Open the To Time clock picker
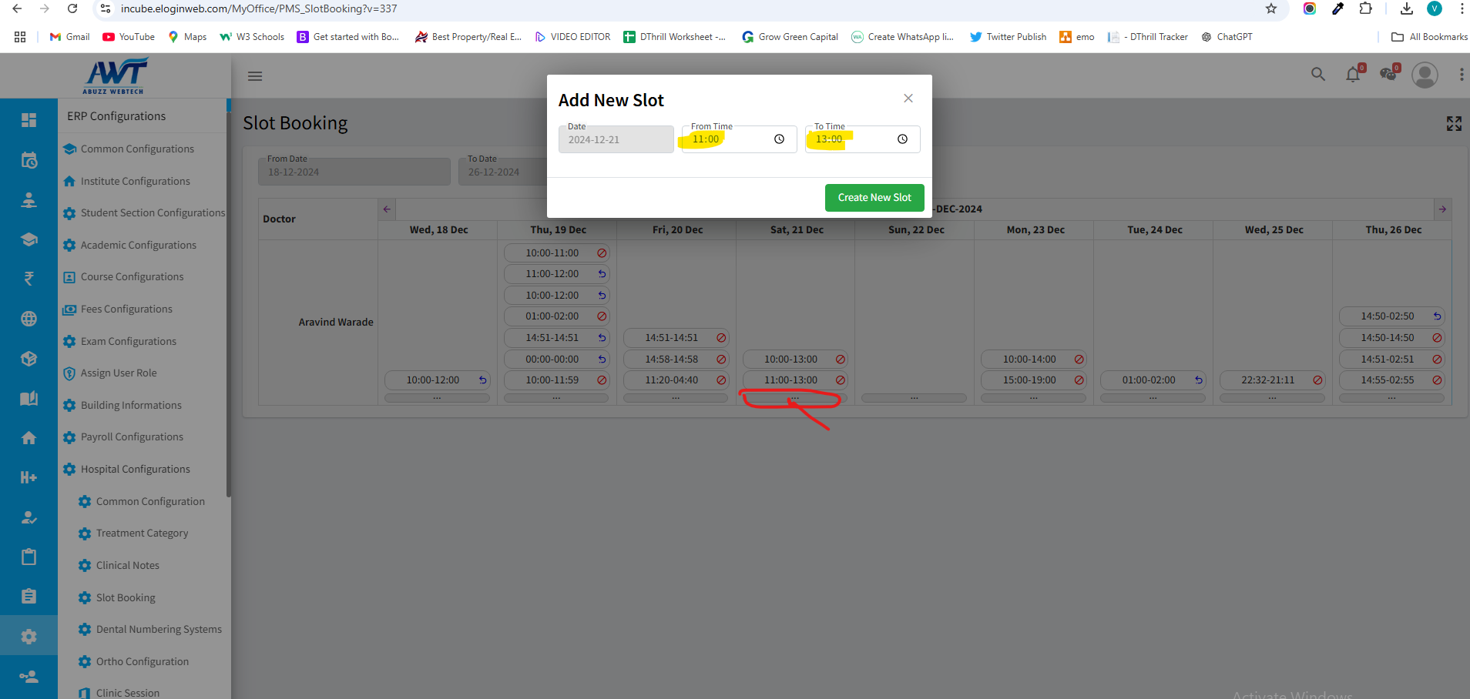The image size is (1470, 699). pyautogui.click(x=902, y=139)
